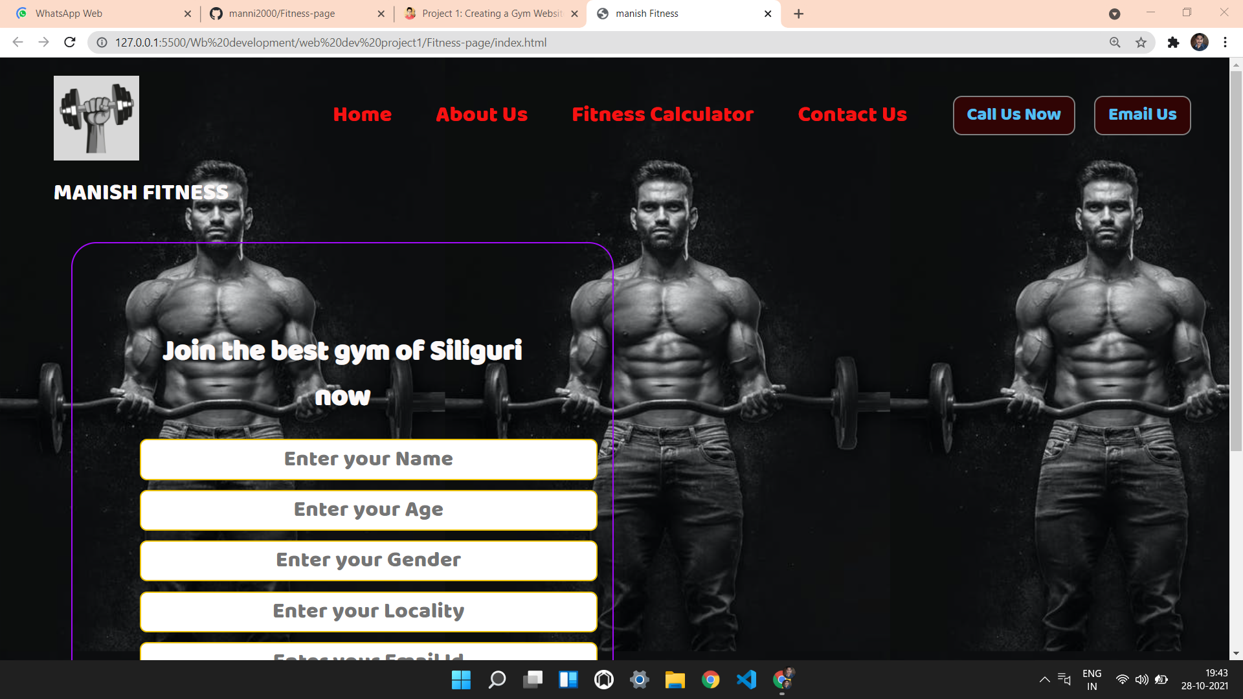Viewport: 1243px width, 699px height.
Task: Click the page vertical scrollbar thumb
Action: point(1236,259)
